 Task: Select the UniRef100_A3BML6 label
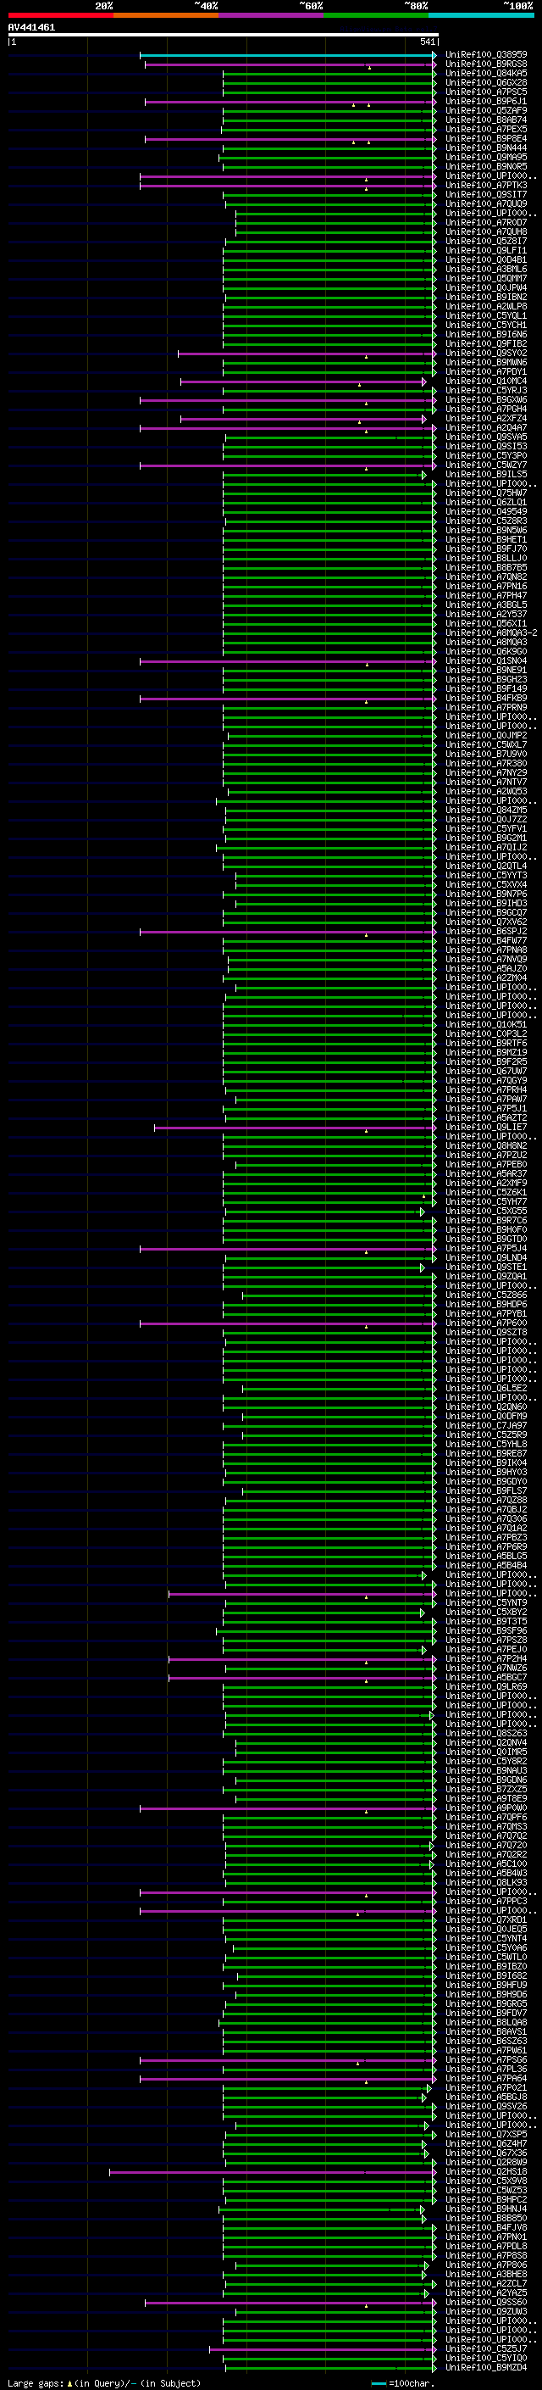click(486, 269)
